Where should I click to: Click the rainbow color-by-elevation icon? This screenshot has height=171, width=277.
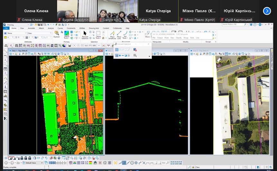click(x=90, y=163)
